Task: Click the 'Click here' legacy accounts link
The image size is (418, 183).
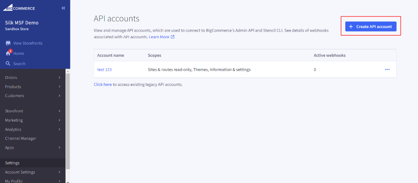Action: (x=102, y=85)
